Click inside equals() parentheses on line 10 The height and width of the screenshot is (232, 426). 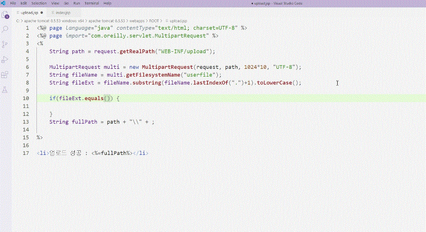(107, 99)
